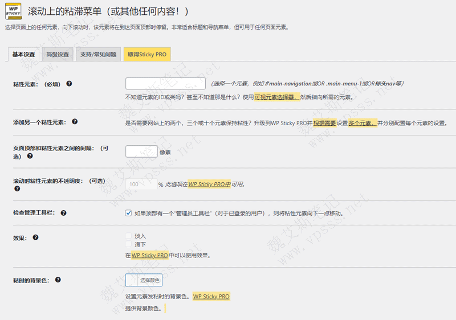Viewport: 456px width, 320px height.
Task: Follow the 多个元素 link
Action: pos(363,123)
